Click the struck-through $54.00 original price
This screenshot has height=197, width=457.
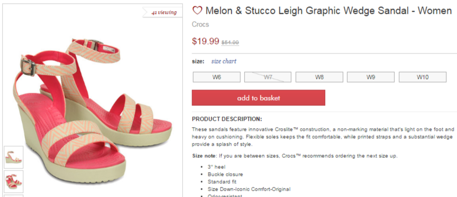tap(230, 42)
